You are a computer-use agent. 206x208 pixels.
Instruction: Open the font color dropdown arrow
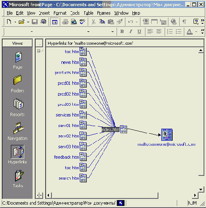(196, 32)
